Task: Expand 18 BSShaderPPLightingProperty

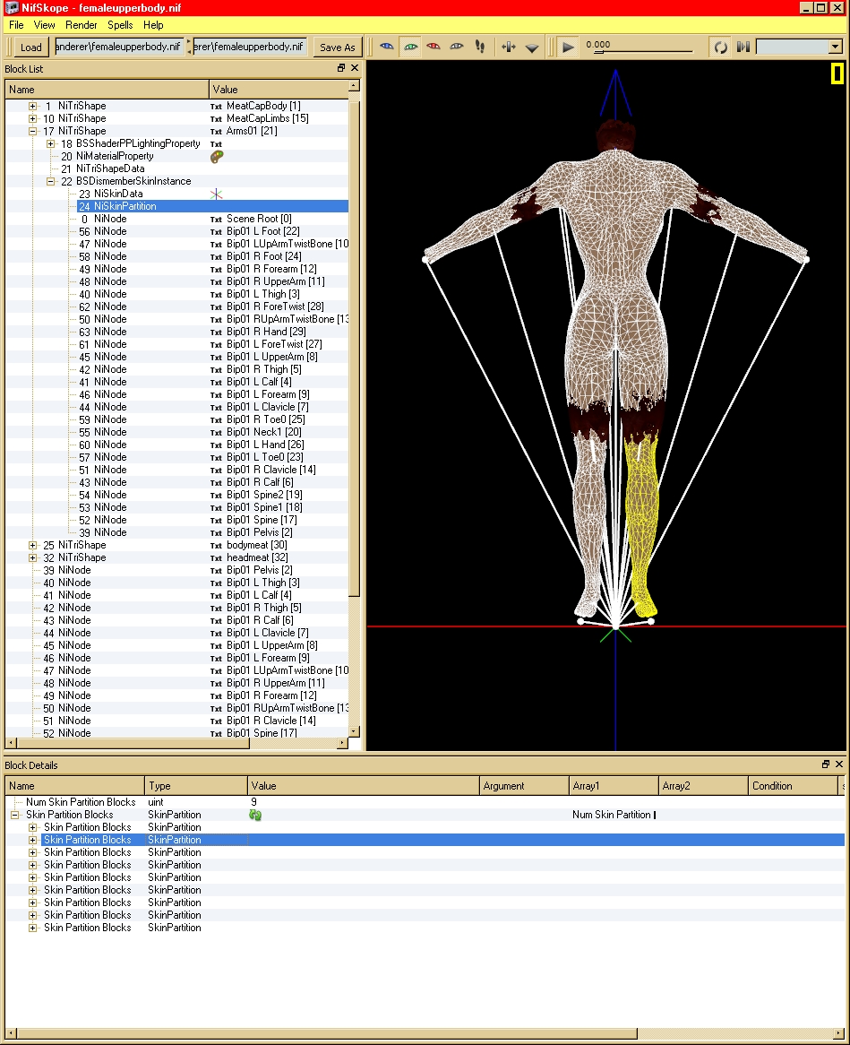Action: [x=51, y=144]
